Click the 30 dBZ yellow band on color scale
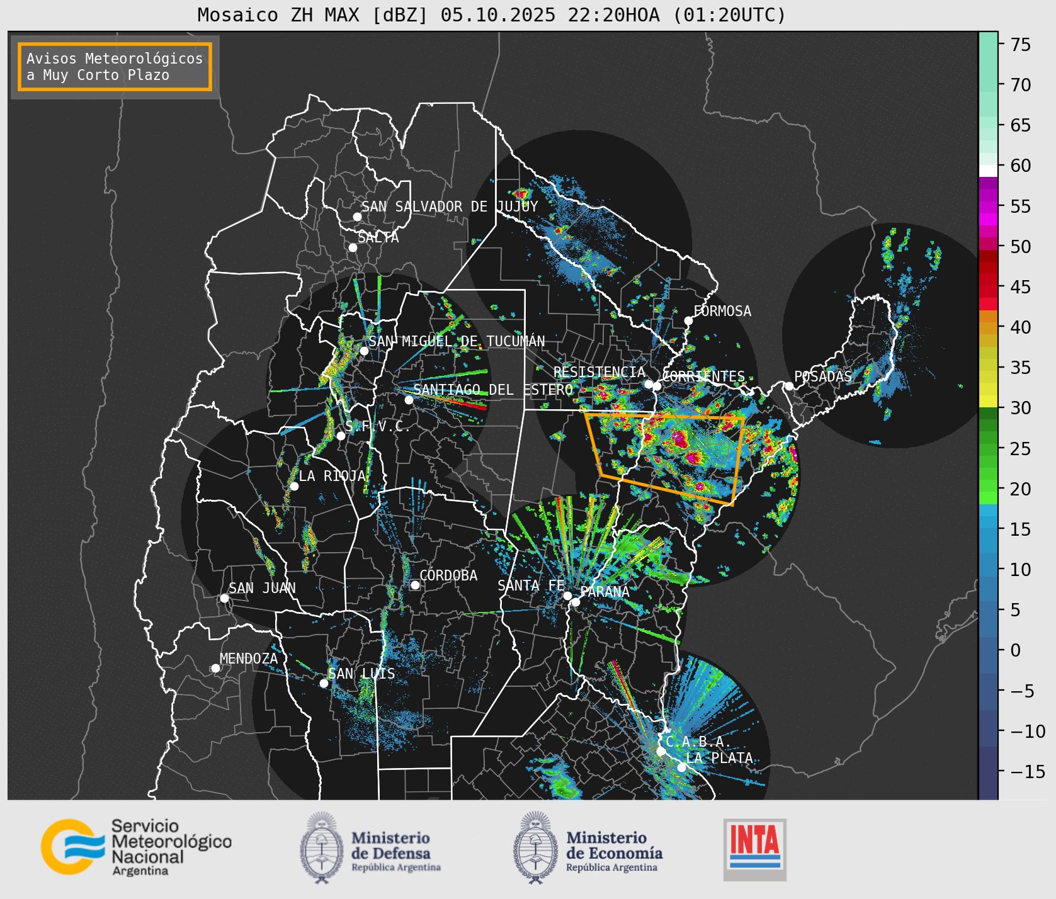The height and width of the screenshot is (899, 1056). click(x=988, y=401)
